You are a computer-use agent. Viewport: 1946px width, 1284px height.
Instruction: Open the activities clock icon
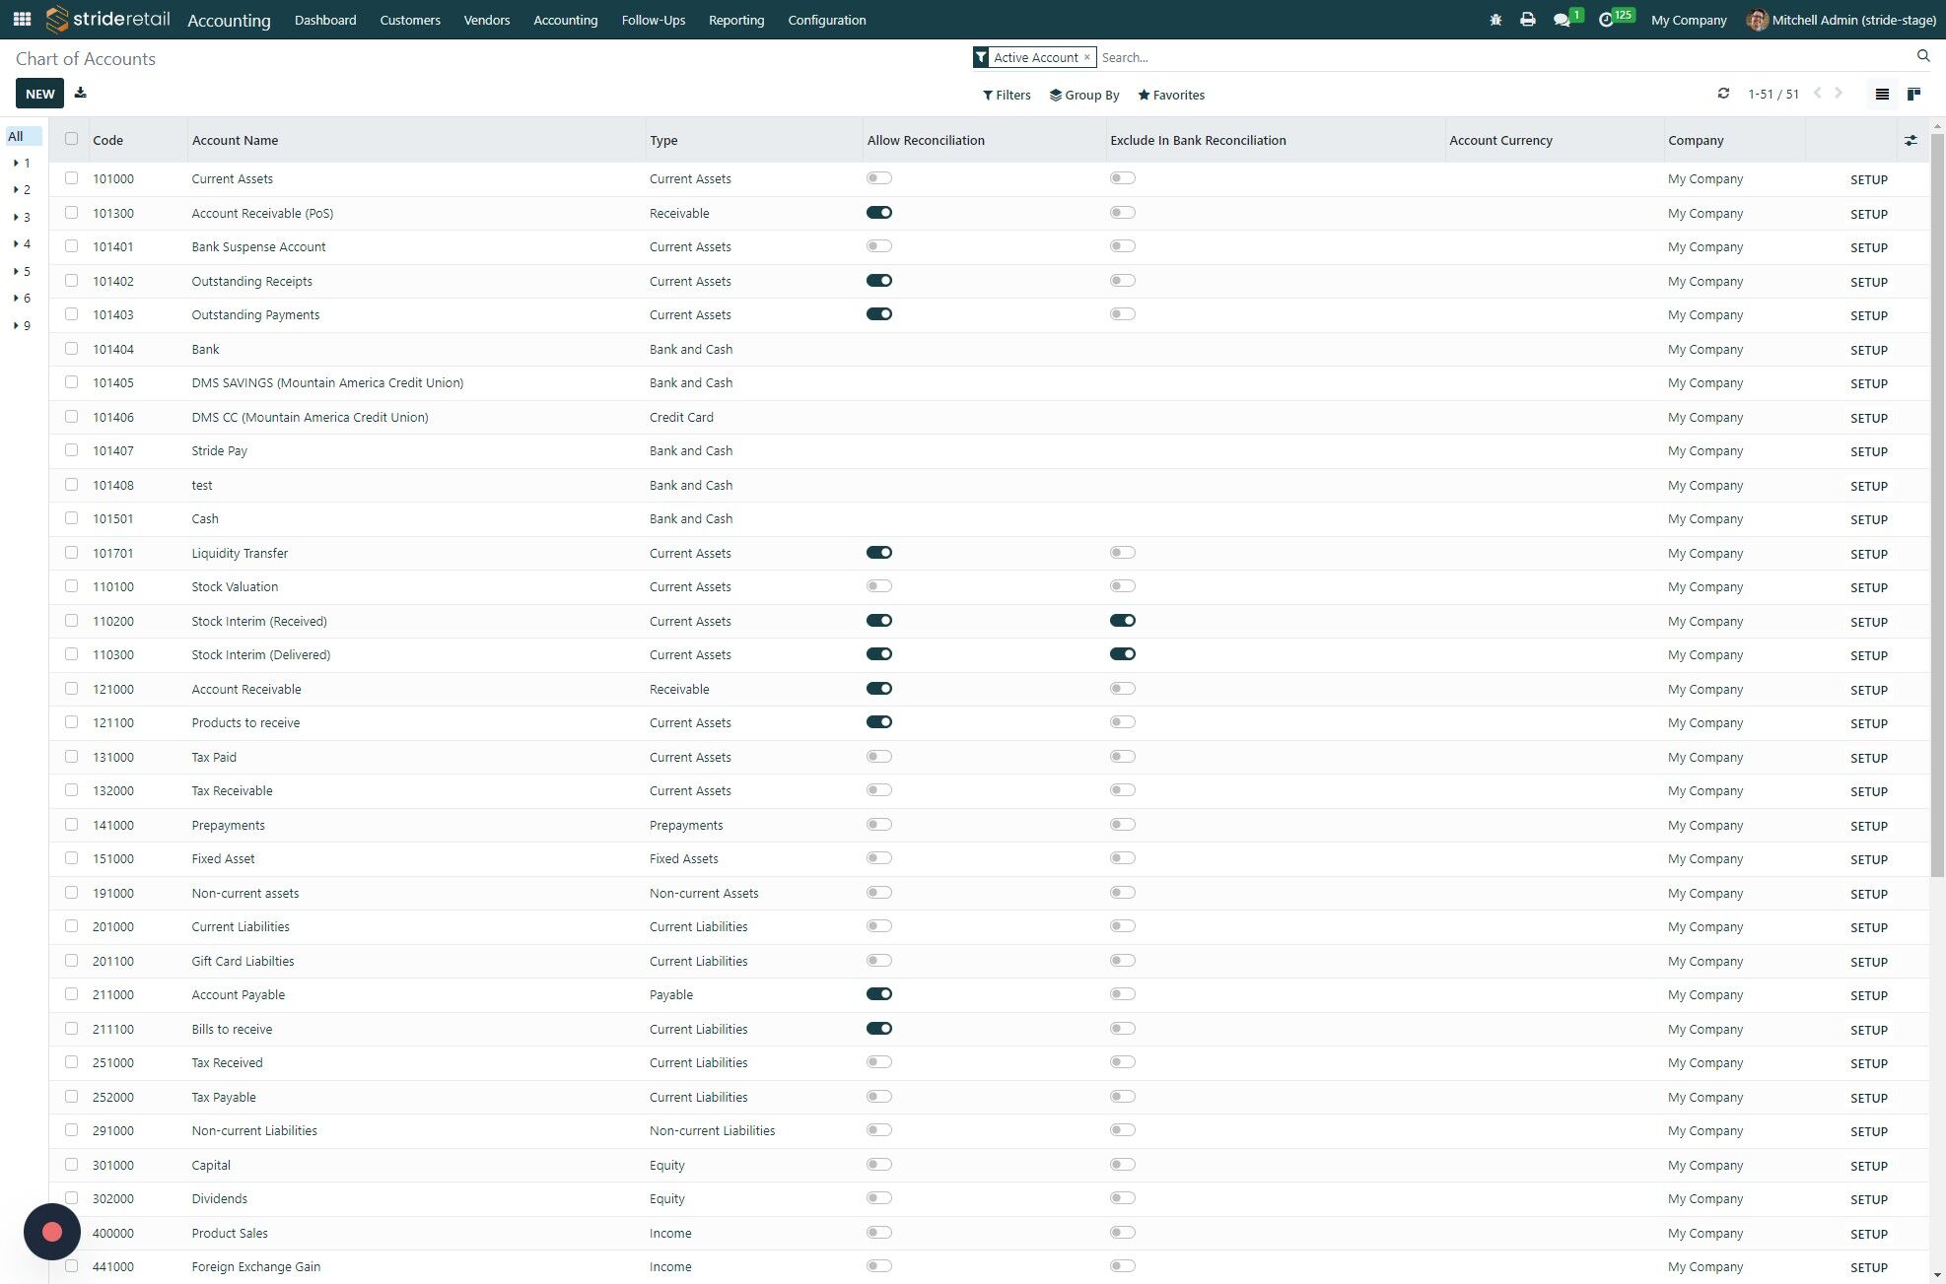(x=1606, y=20)
